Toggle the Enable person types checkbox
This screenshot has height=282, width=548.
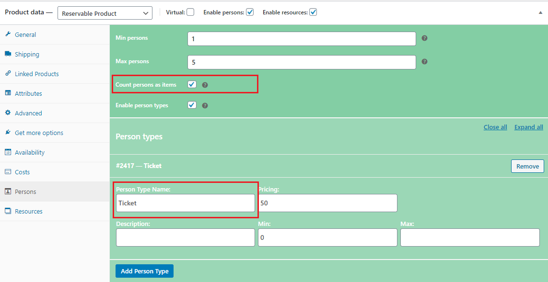tap(192, 105)
